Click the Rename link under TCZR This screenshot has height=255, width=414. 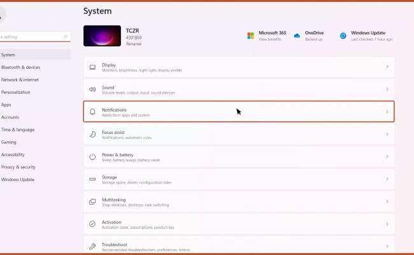pos(134,44)
